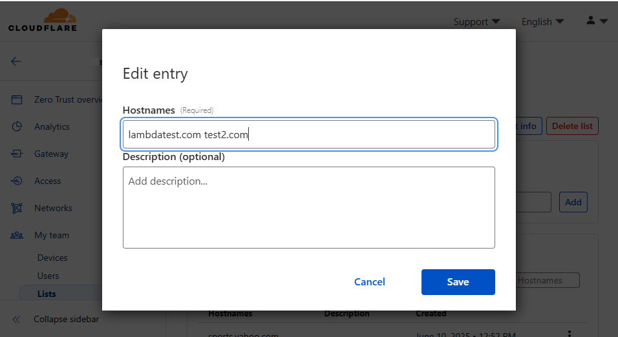Click the Analytics pie chart icon
Image resolution: width=618 pixels, height=337 pixels.
(17, 127)
